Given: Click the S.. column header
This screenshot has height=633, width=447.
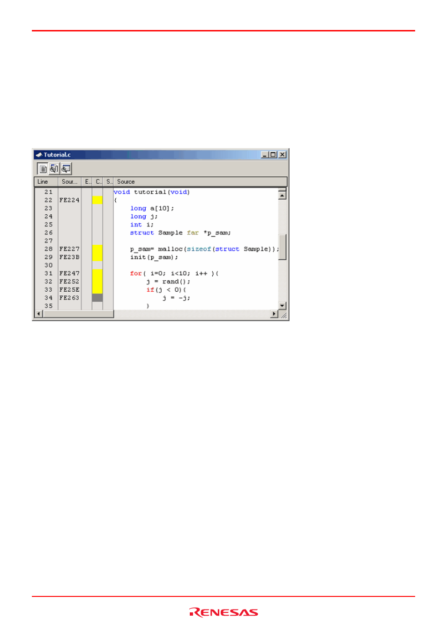Looking at the screenshot, I should (x=109, y=182).
